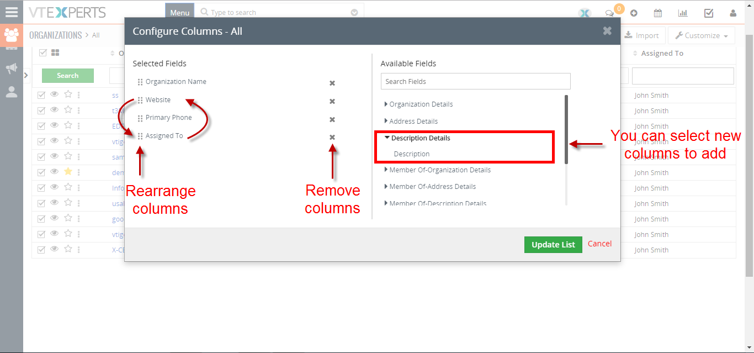Click the VTExperts X logo icon
The width and height of the screenshot is (754, 353).
585,13
